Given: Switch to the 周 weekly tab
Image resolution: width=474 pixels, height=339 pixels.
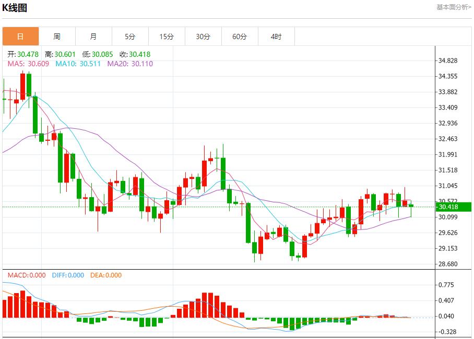Looking at the screenshot, I should [x=57, y=37].
